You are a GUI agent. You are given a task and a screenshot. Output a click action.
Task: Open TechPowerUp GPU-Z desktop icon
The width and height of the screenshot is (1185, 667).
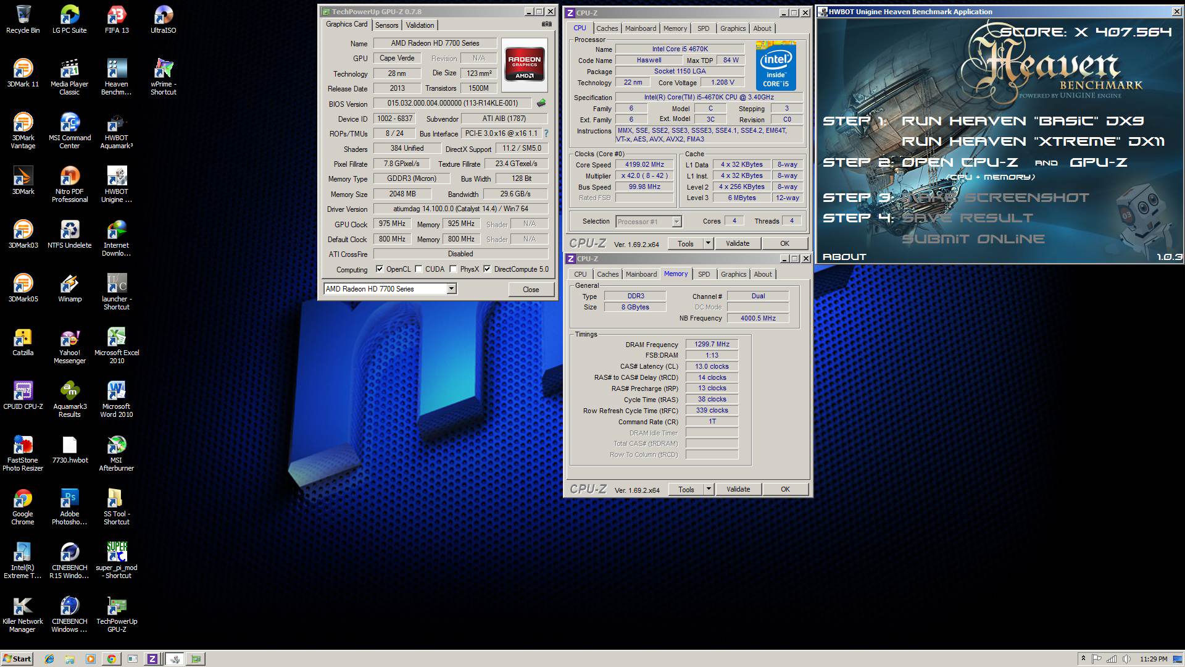click(117, 614)
